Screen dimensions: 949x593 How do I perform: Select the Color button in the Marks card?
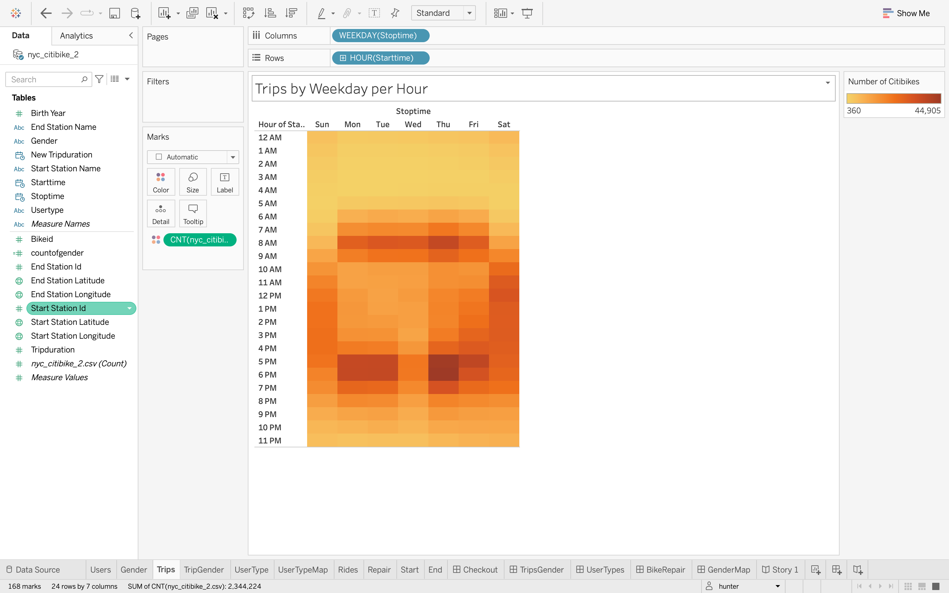[160, 182]
